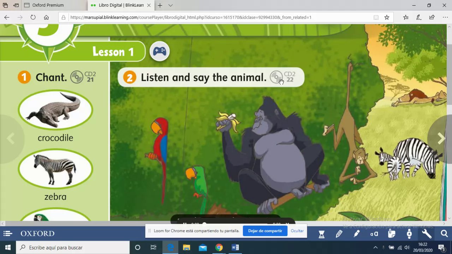452x254 pixels.
Task: Open a new browser tab
Action: [x=160, y=5]
